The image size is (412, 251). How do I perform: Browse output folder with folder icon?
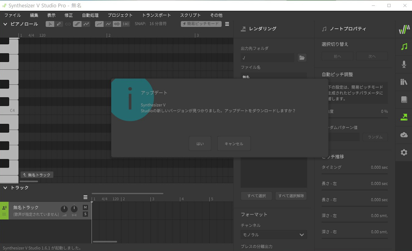click(302, 58)
